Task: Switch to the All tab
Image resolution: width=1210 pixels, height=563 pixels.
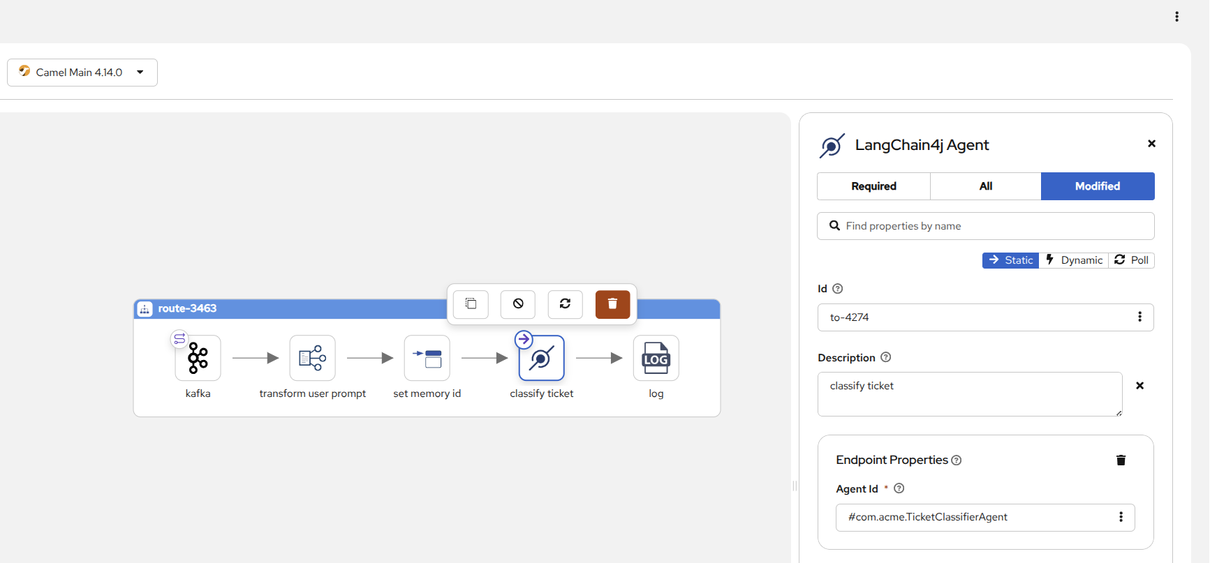Action: pos(985,186)
